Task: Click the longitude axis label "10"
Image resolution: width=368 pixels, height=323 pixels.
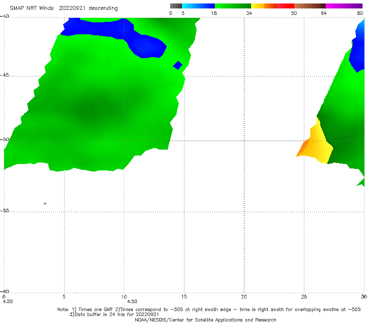Action: click(124, 297)
